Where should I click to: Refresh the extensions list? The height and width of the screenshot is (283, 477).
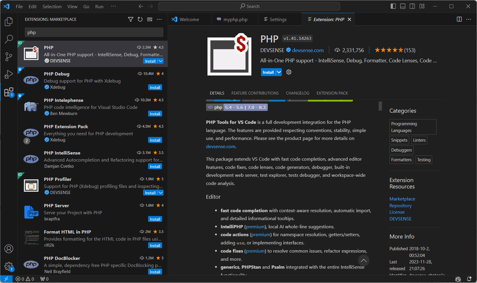point(140,19)
